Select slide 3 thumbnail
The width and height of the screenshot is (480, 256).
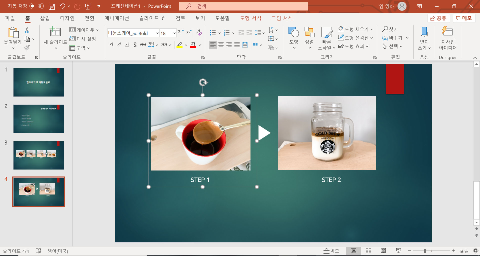(39, 155)
